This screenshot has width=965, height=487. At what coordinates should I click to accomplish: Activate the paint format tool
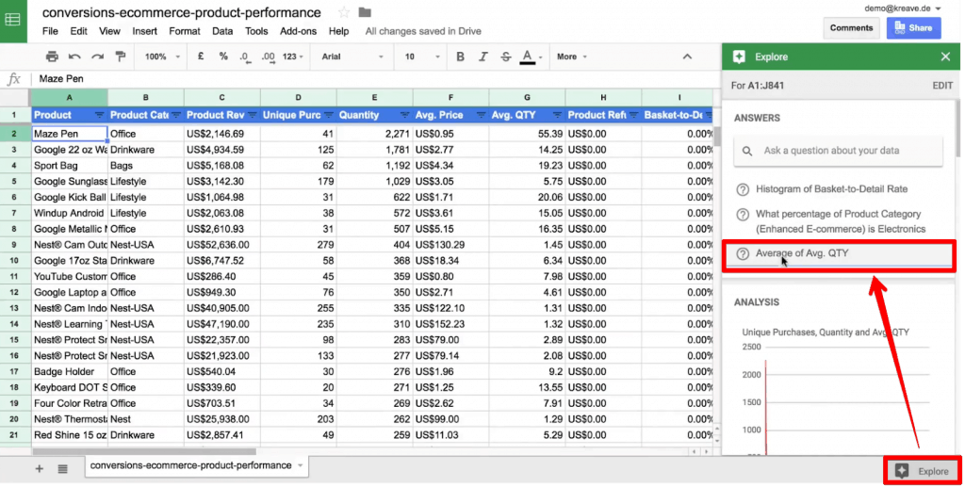tap(121, 57)
